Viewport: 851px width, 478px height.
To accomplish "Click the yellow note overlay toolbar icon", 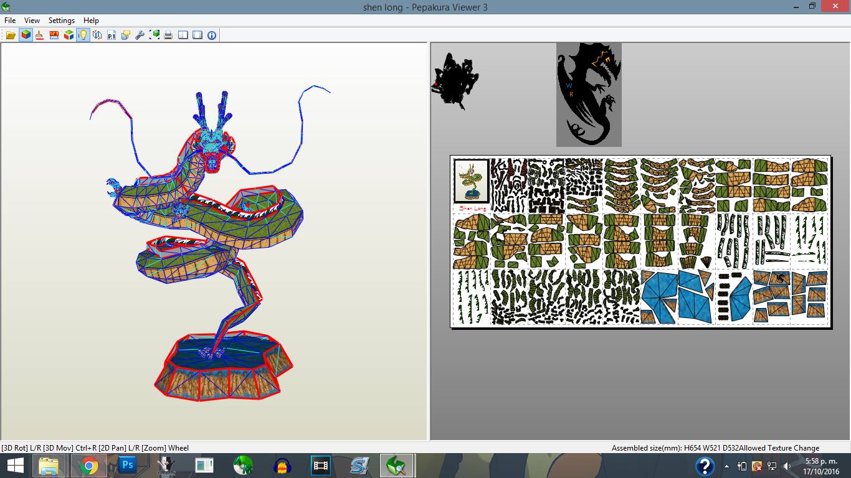I will (126, 35).
